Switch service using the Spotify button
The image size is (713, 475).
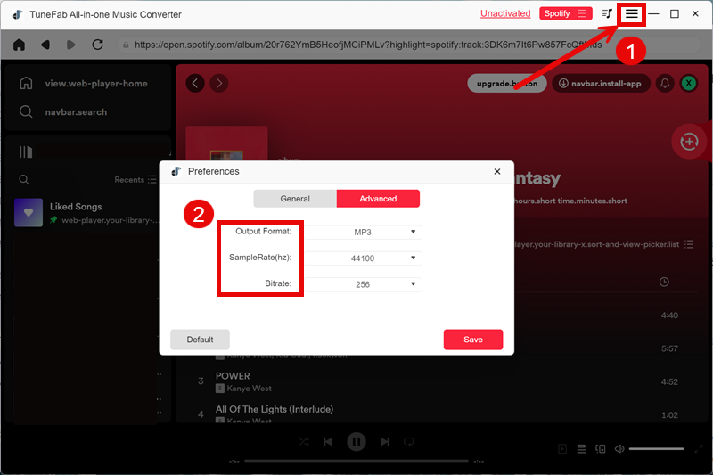565,13
